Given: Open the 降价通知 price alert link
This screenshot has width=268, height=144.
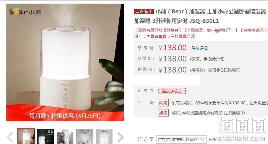Looking at the screenshot, I should [199, 48].
